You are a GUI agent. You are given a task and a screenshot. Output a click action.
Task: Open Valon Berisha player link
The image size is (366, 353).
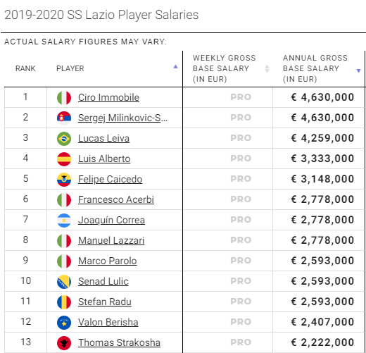click(108, 322)
